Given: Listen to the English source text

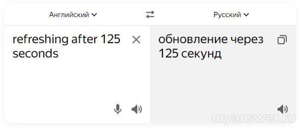Looking at the screenshot, I should [136, 109].
